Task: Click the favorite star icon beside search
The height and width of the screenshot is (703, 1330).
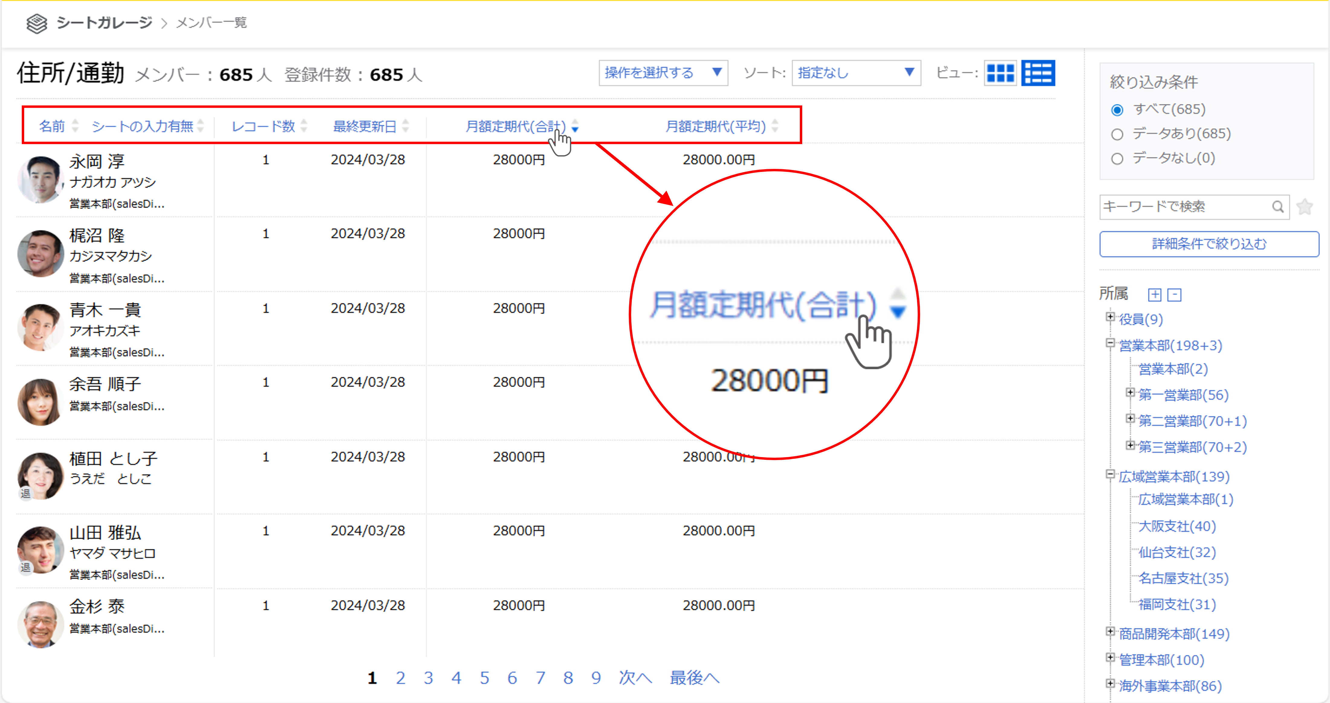Action: [x=1304, y=207]
